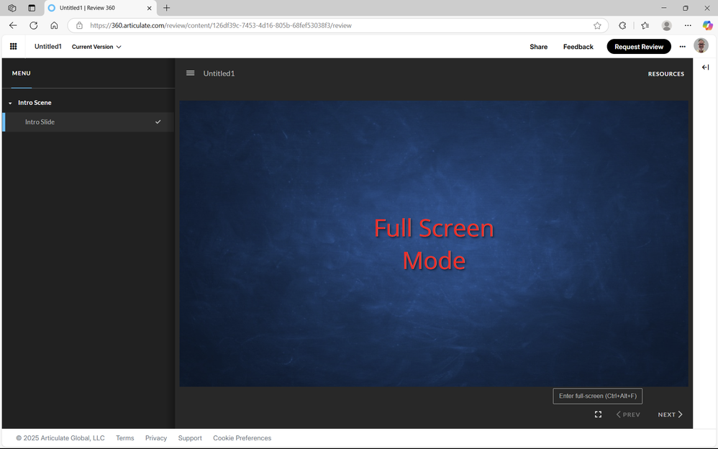The width and height of the screenshot is (718, 449).
Task: Open the more options ellipsis beside Request Review
Action: [x=683, y=47]
